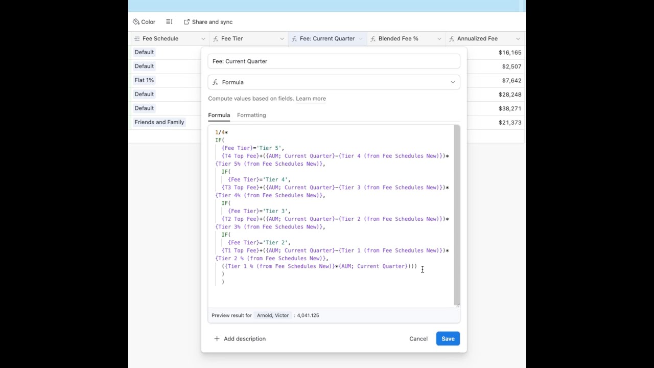Click the Fee: Current Quarter formula icon

[x=294, y=39]
